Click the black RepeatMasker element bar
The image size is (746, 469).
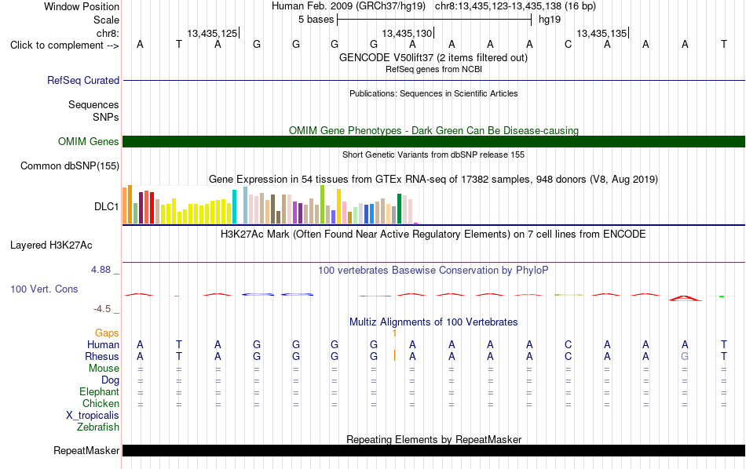(433, 450)
